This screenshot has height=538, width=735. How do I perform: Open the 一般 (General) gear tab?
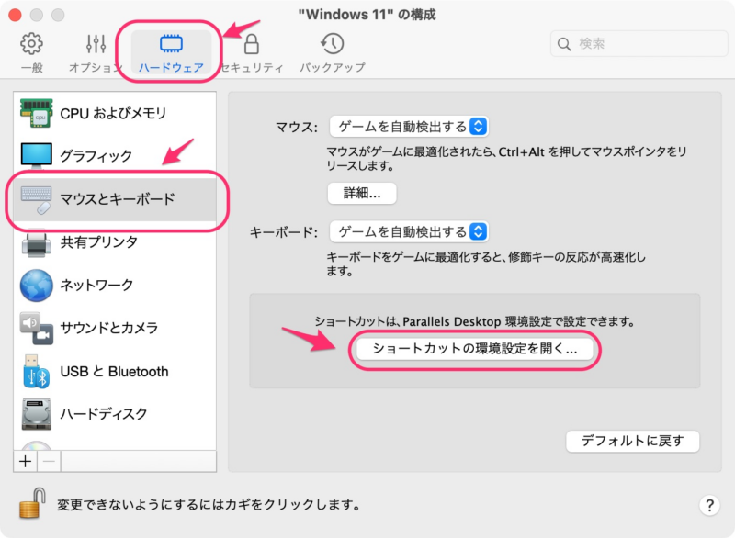pos(31,52)
